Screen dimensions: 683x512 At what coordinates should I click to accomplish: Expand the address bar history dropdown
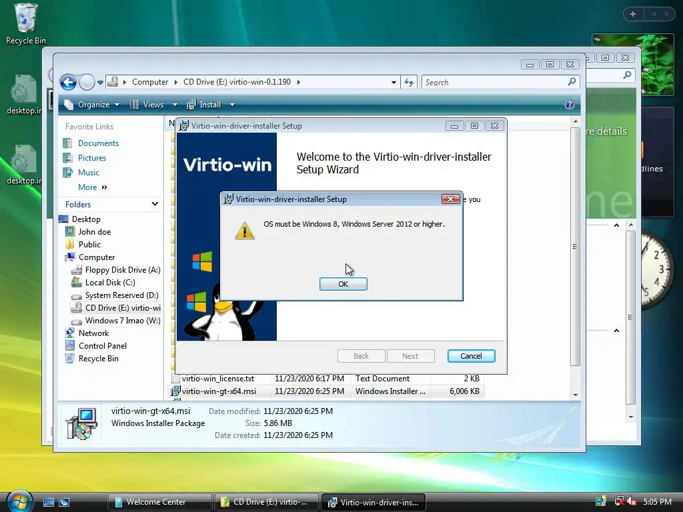394,82
